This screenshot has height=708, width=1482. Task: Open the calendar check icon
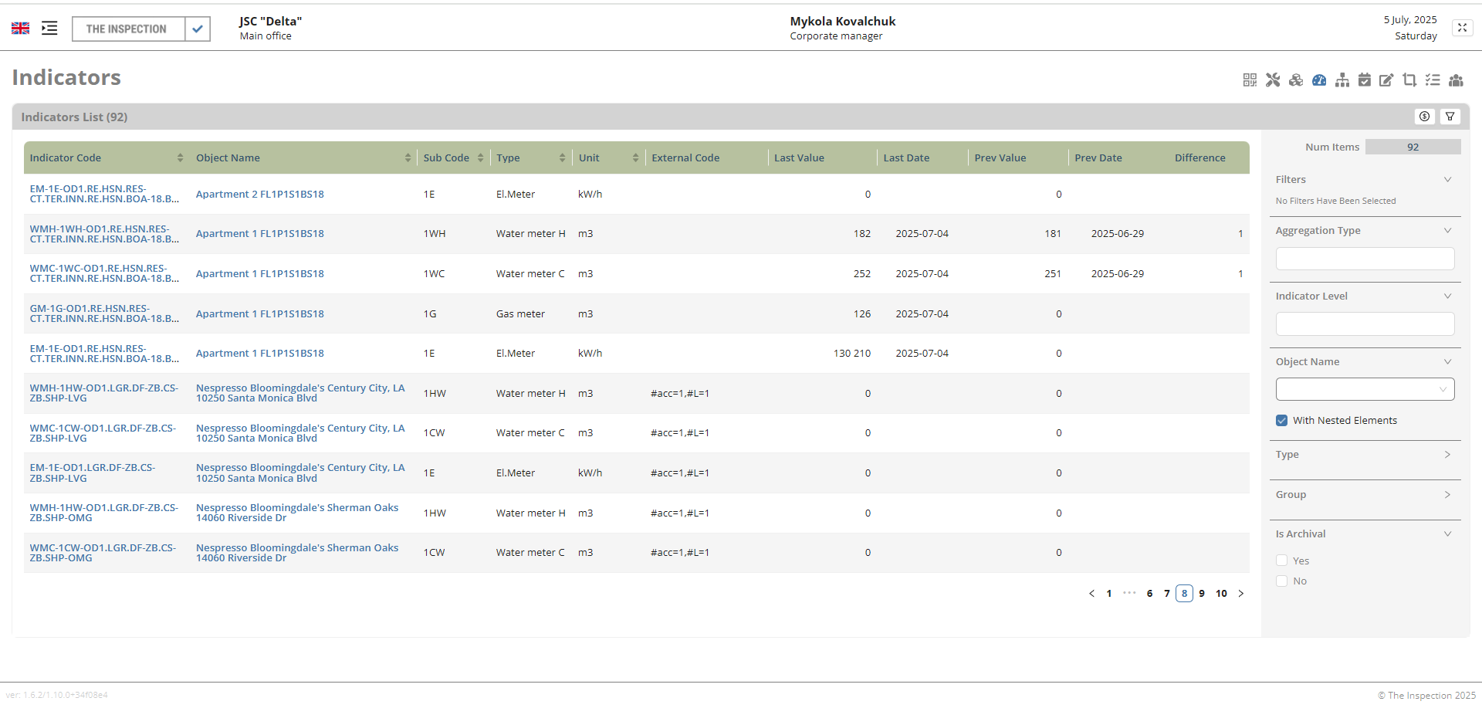click(1365, 80)
